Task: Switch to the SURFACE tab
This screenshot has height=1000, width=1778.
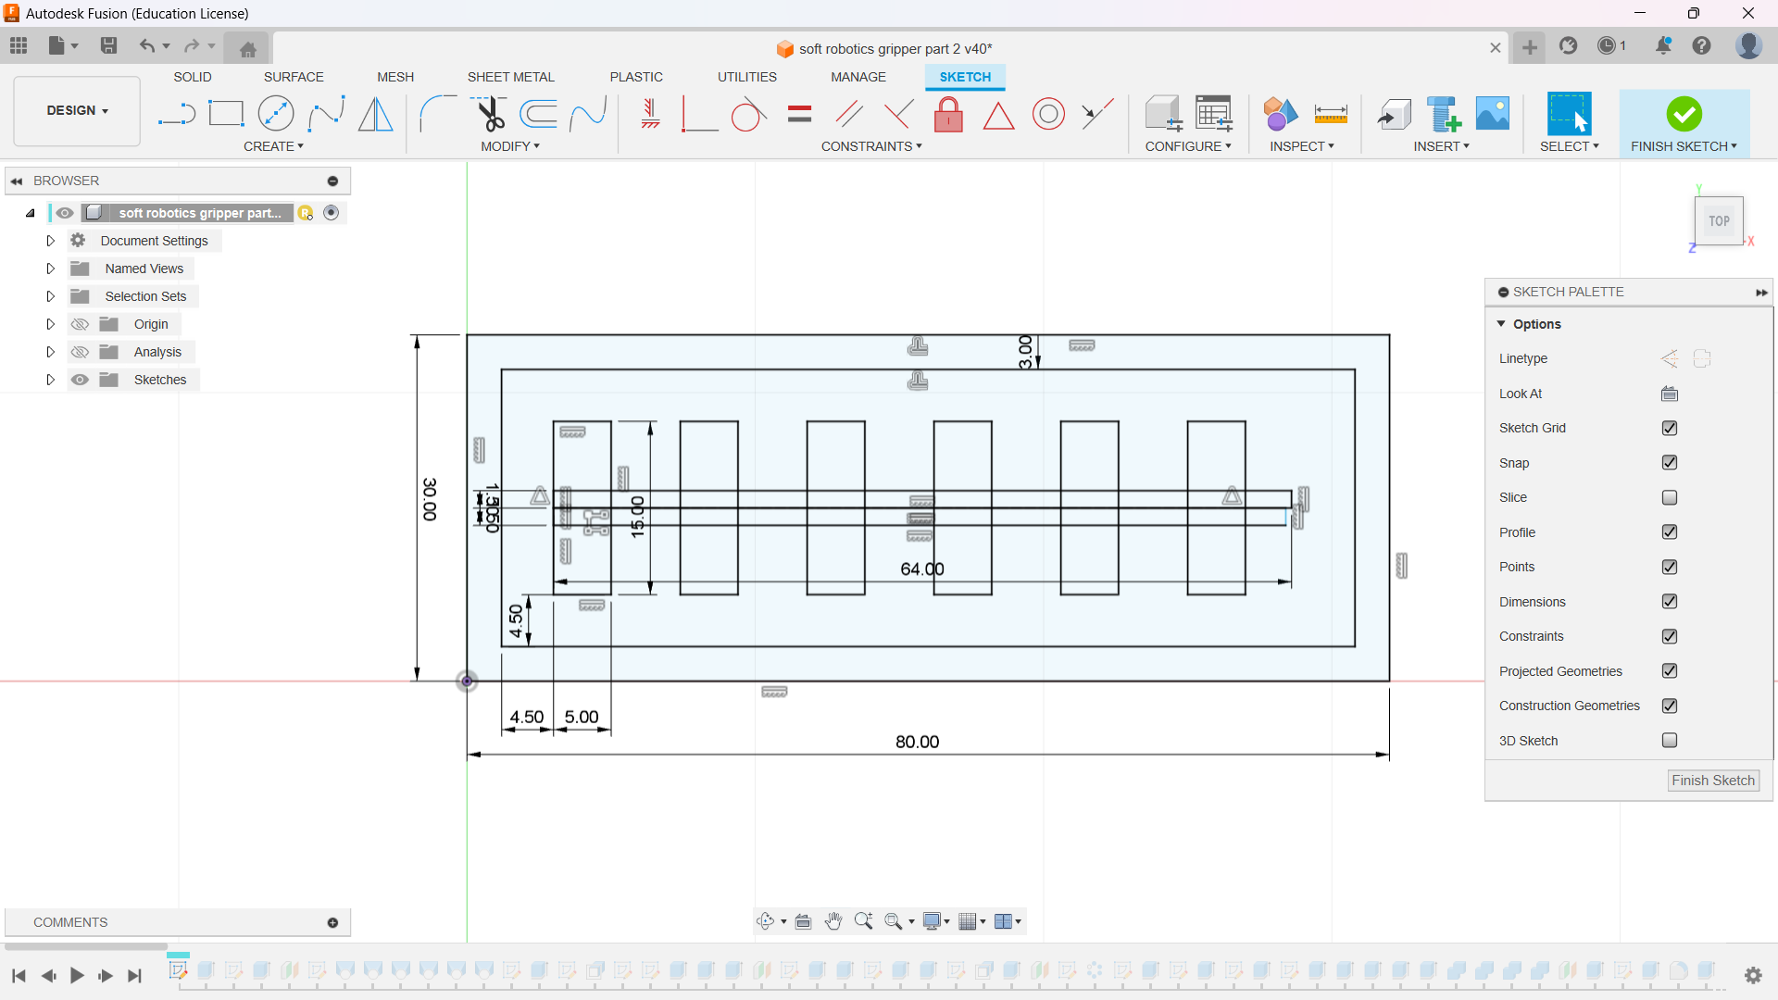Action: pyautogui.click(x=294, y=77)
